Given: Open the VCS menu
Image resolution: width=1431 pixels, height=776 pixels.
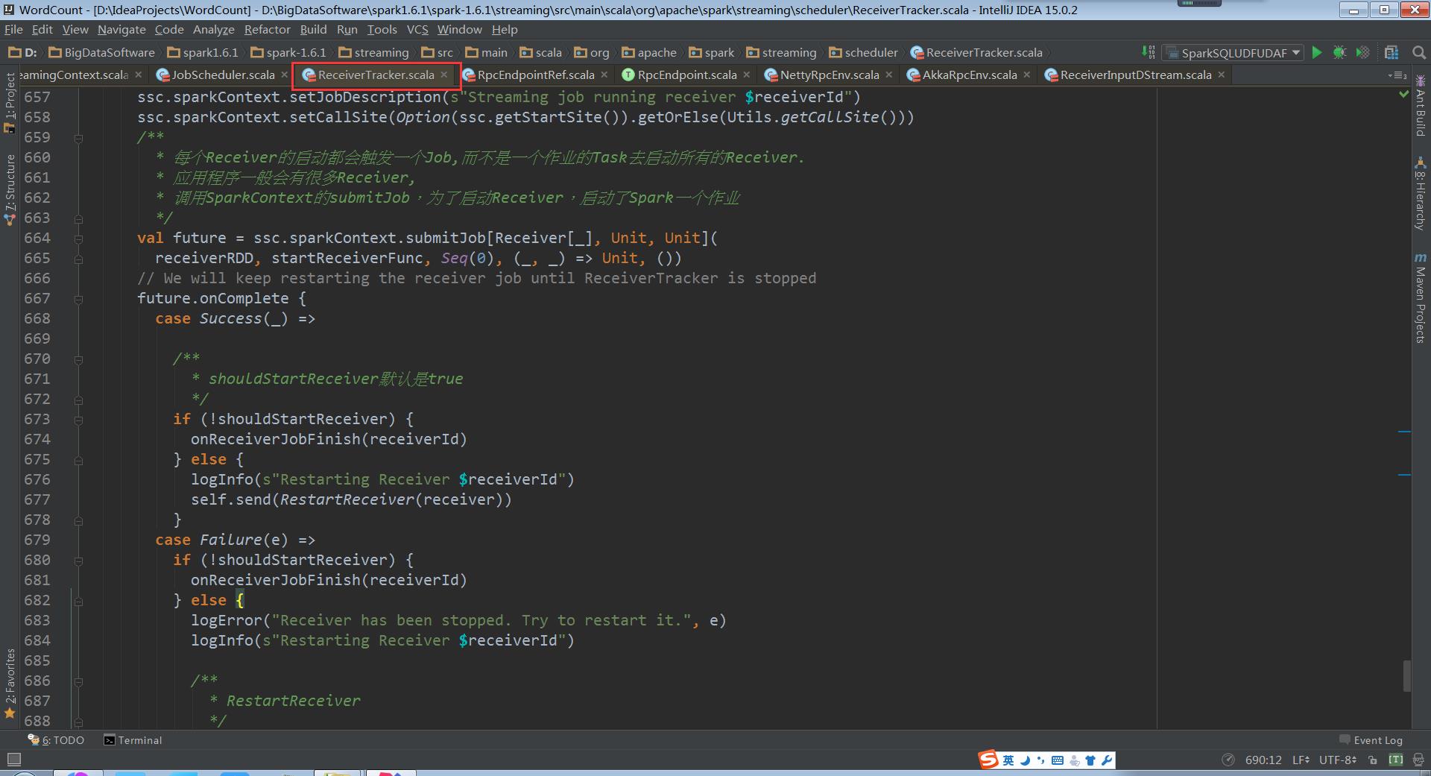Looking at the screenshot, I should pyautogui.click(x=417, y=30).
